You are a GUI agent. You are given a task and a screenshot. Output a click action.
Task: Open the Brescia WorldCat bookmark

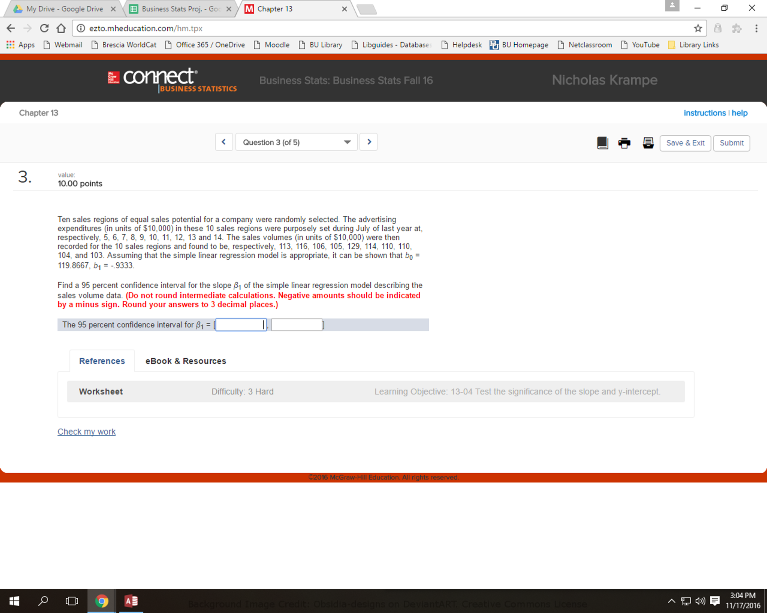(124, 45)
